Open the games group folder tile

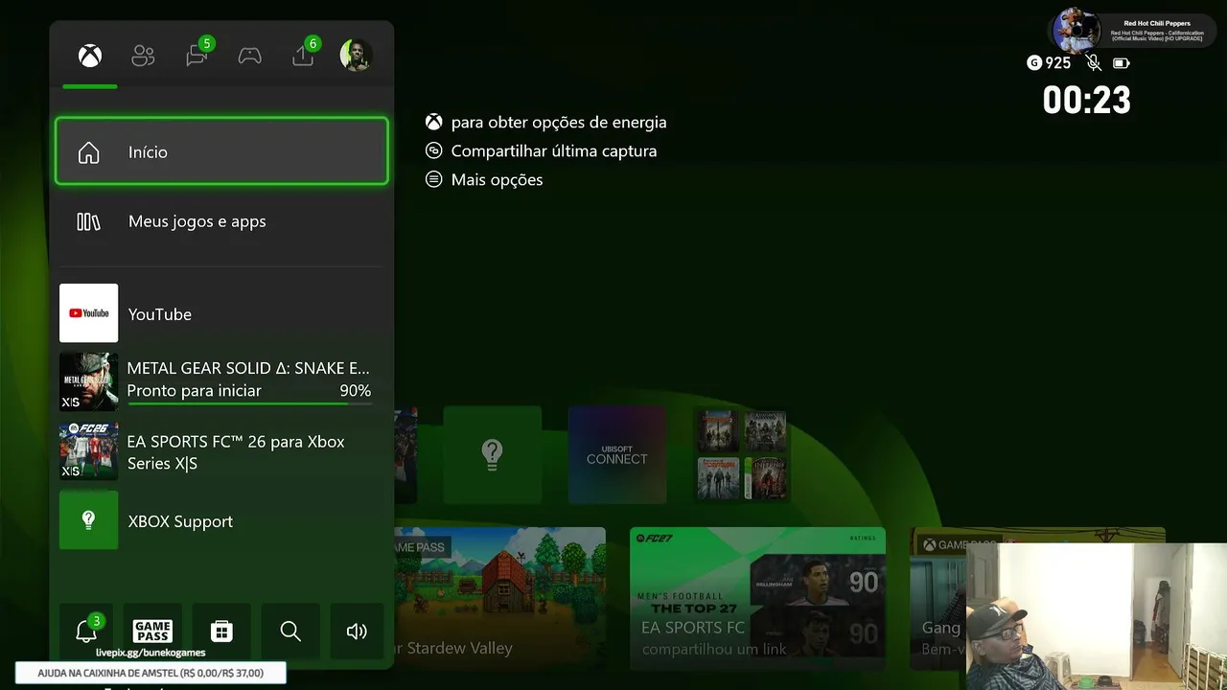[742, 454]
